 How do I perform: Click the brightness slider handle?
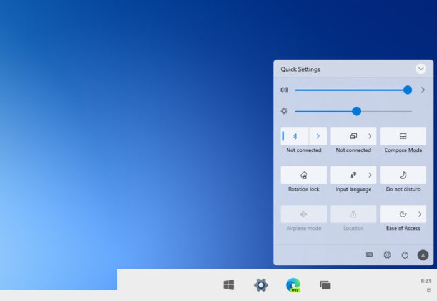pos(356,112)
